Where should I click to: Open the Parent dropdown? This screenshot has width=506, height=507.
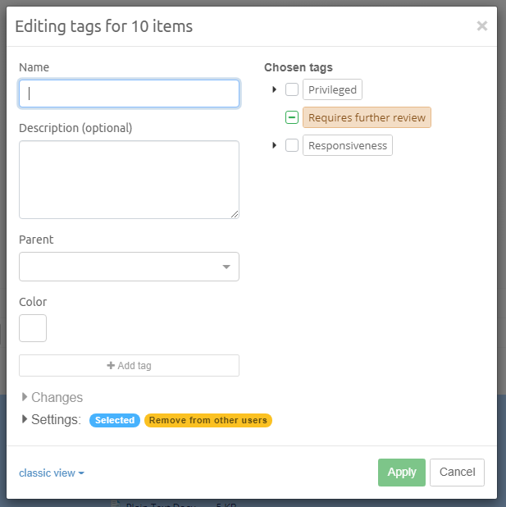coord(129,267)
